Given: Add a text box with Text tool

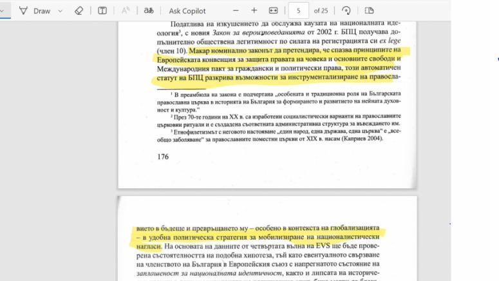Looking at the screenshot, I should coord(102,11).
